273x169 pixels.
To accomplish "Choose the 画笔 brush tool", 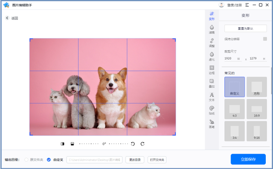I will (x=212, y=124).
